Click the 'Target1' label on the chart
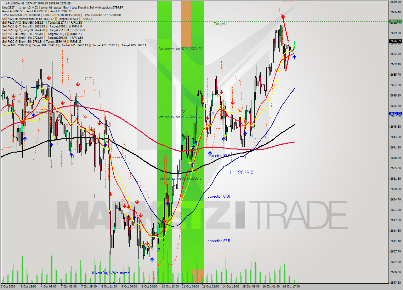The height and width of the screenshot is (290, 403). click(220, 24)
